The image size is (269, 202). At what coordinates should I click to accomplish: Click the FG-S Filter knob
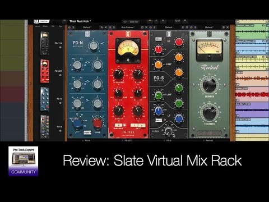click(x=169, y=131)
